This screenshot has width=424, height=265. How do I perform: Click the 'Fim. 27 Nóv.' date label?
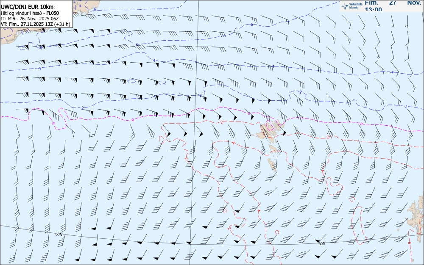coord(393,3)
